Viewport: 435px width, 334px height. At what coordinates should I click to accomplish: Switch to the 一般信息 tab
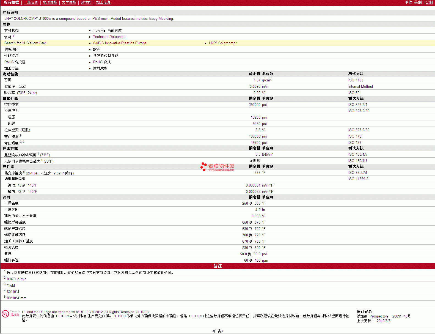(x=31, y=2)
